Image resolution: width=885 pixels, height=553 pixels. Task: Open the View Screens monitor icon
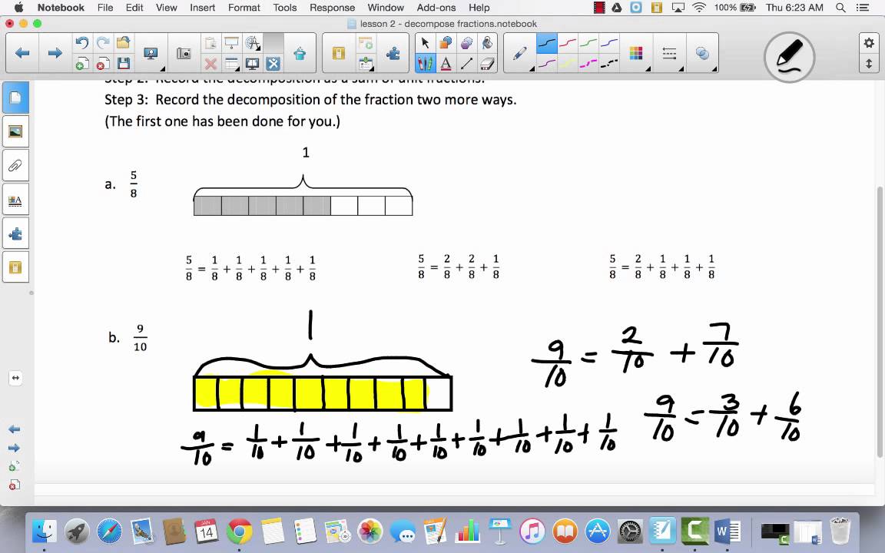pos(151,54)
